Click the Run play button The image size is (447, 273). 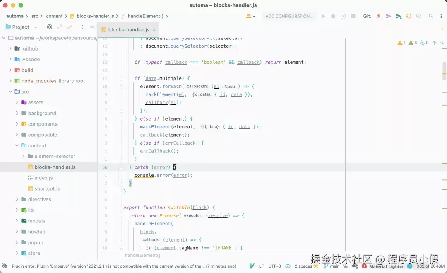pyautogui.click(x=323, y=16)
